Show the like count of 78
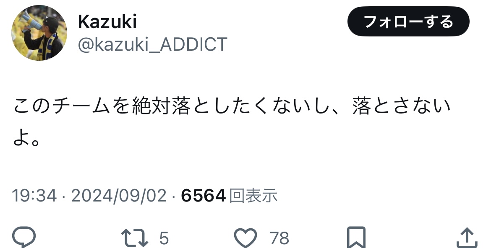The width and height of the screenshot is (491, 248). click(x=279, y=238)
